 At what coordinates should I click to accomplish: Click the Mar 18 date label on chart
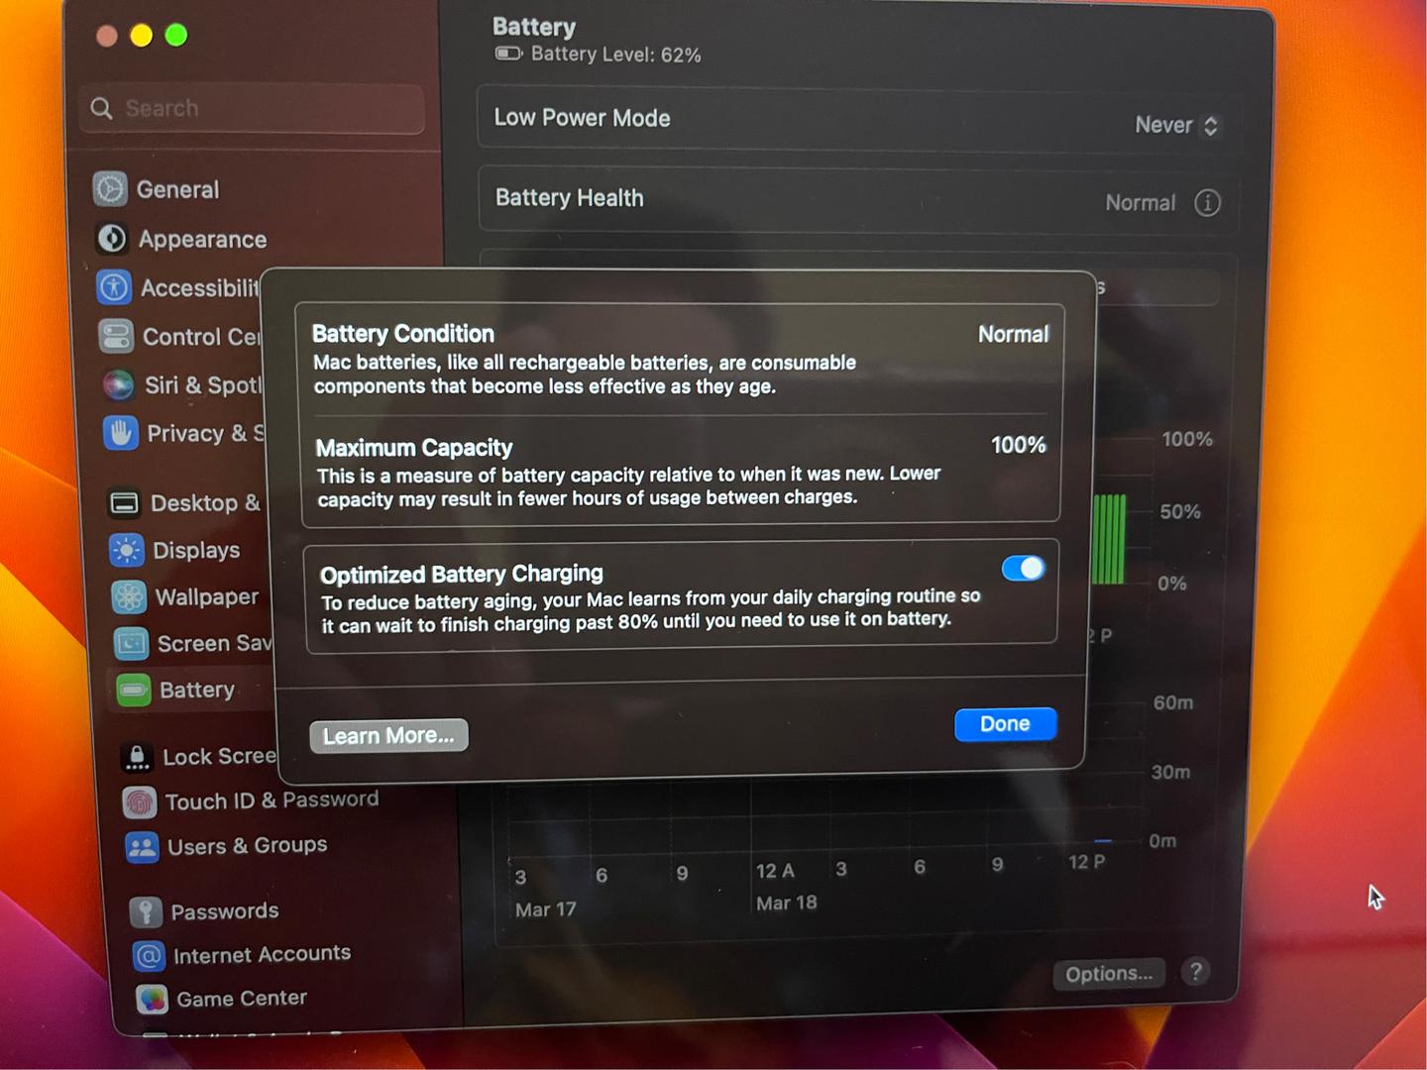click(787, 903)
